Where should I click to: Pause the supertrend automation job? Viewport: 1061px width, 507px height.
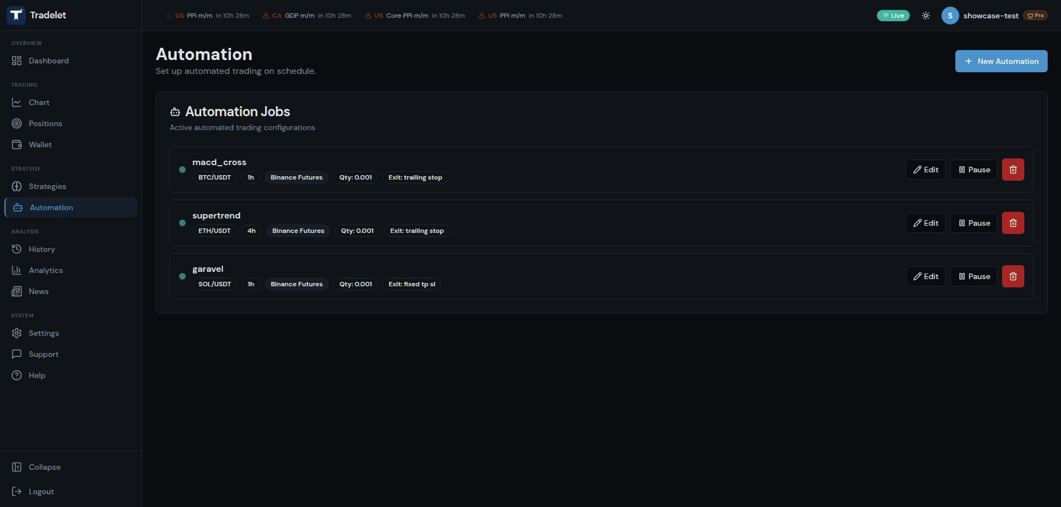coord(974,223)
